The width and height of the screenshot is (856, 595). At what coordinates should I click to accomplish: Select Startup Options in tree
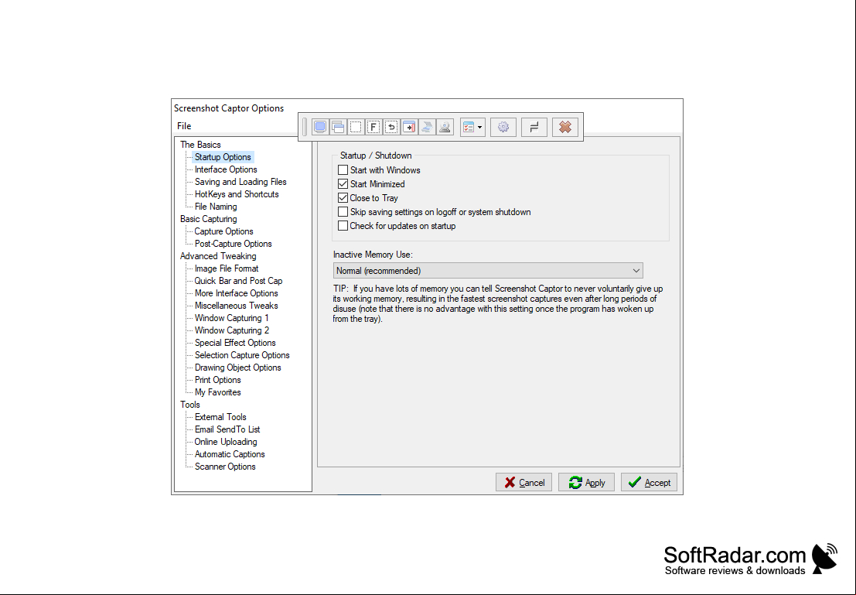[x=223, y=157]
